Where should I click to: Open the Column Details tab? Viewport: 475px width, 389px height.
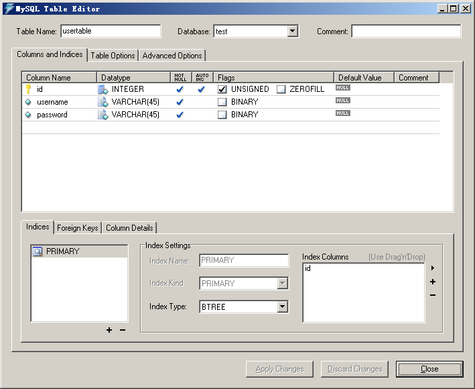tap(129, 228)
